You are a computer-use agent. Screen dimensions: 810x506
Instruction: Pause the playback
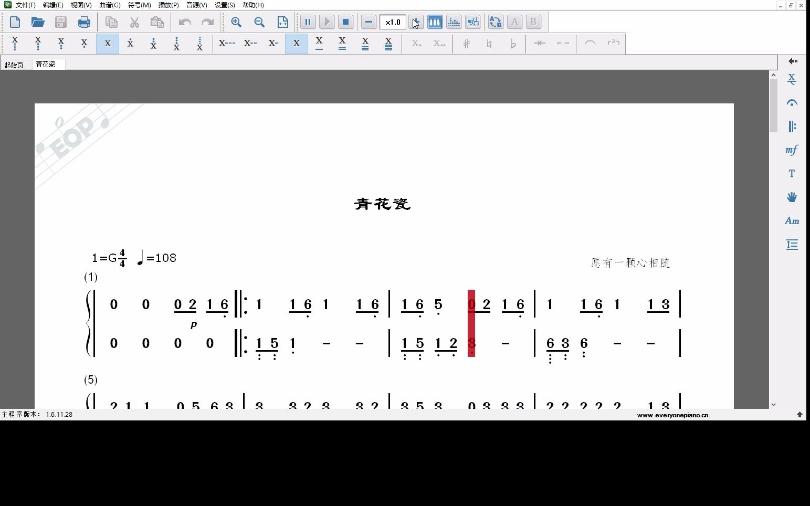point(308,22)
